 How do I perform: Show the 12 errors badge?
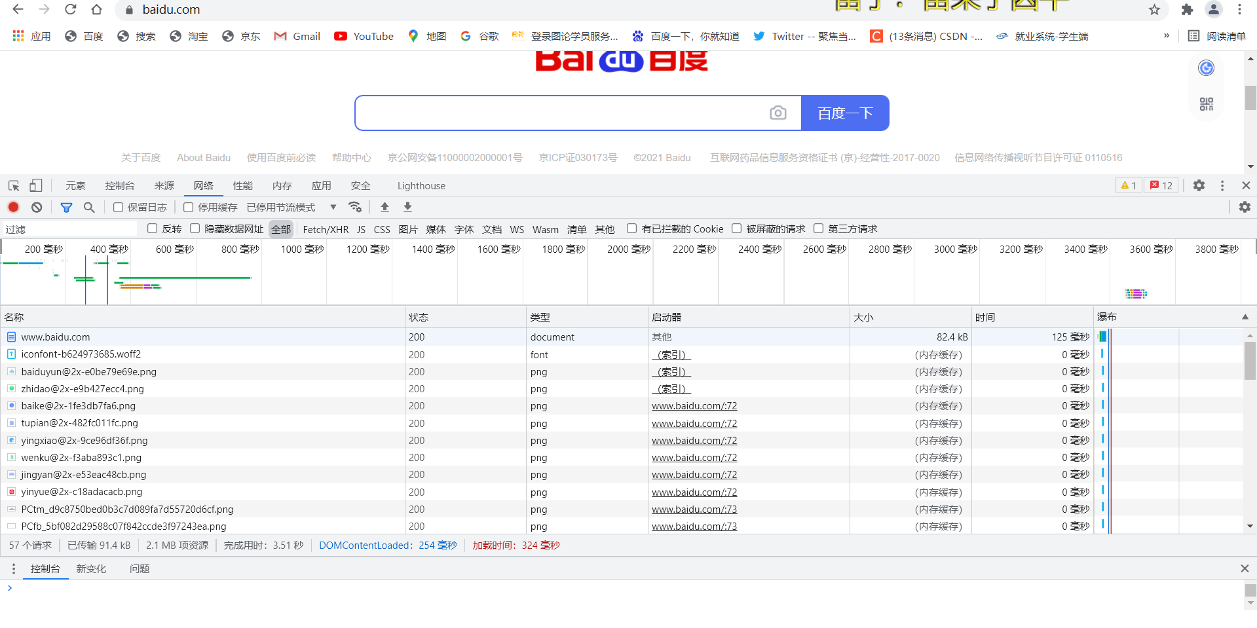point(1161,186)
